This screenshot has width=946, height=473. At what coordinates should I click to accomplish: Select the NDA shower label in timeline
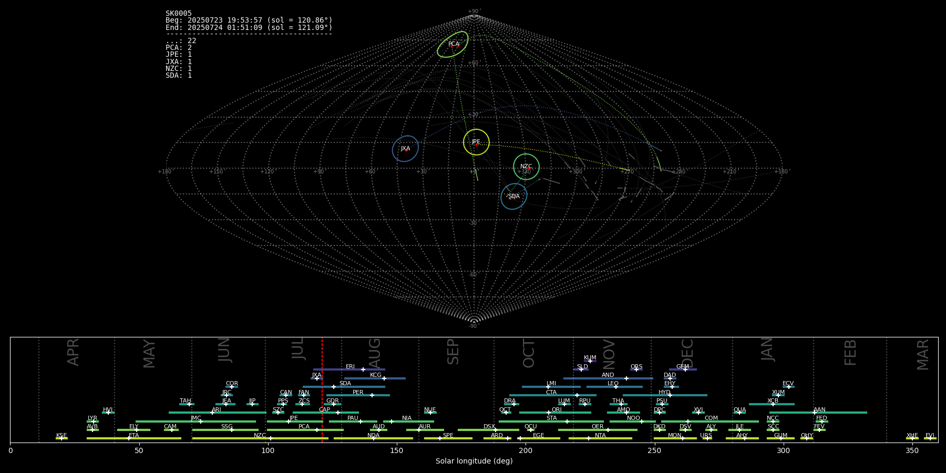tap(374, 436)
